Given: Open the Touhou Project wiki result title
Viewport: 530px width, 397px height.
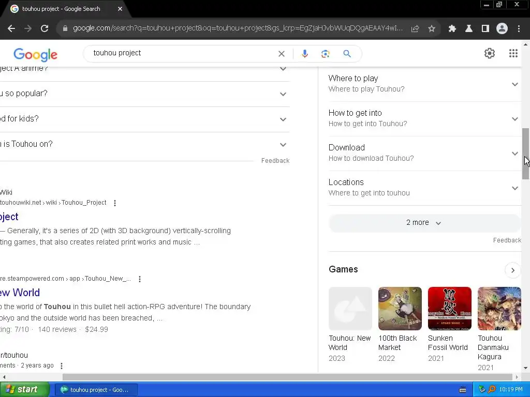Looking at the screenshot, I should 9,217.
